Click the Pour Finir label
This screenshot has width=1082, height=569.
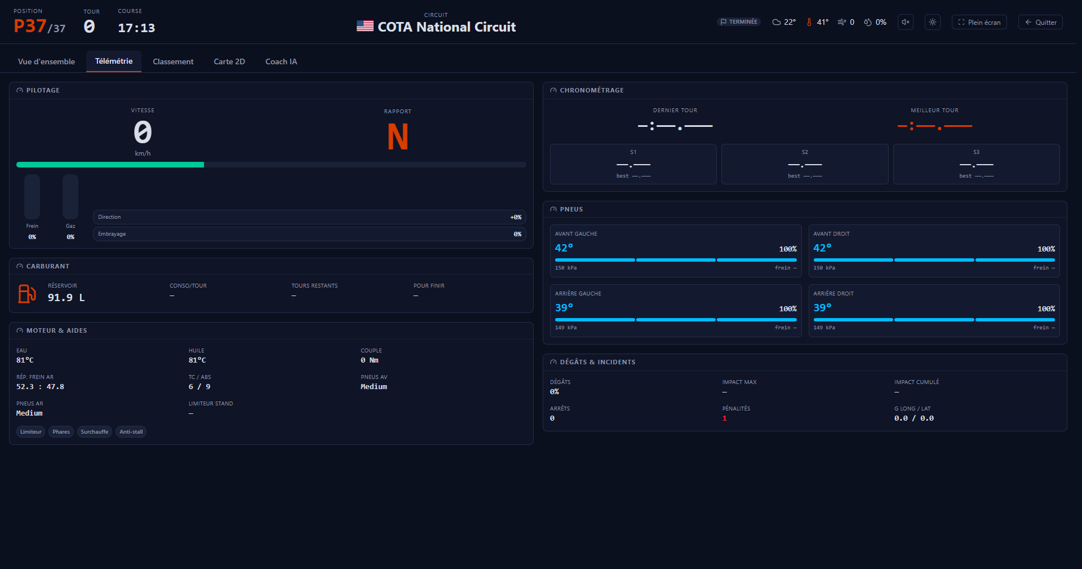click(429, 286)
